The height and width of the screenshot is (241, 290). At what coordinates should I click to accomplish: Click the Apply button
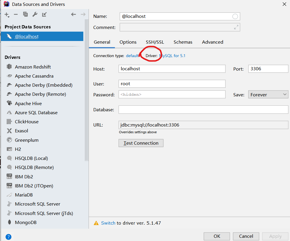tap(275, 236)
